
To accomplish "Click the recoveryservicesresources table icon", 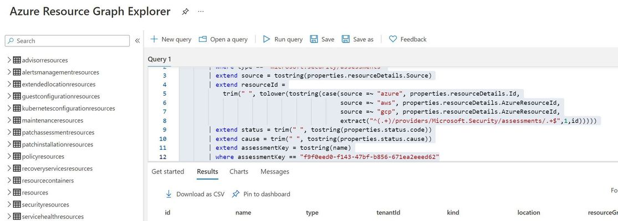I will pos(17,169).
